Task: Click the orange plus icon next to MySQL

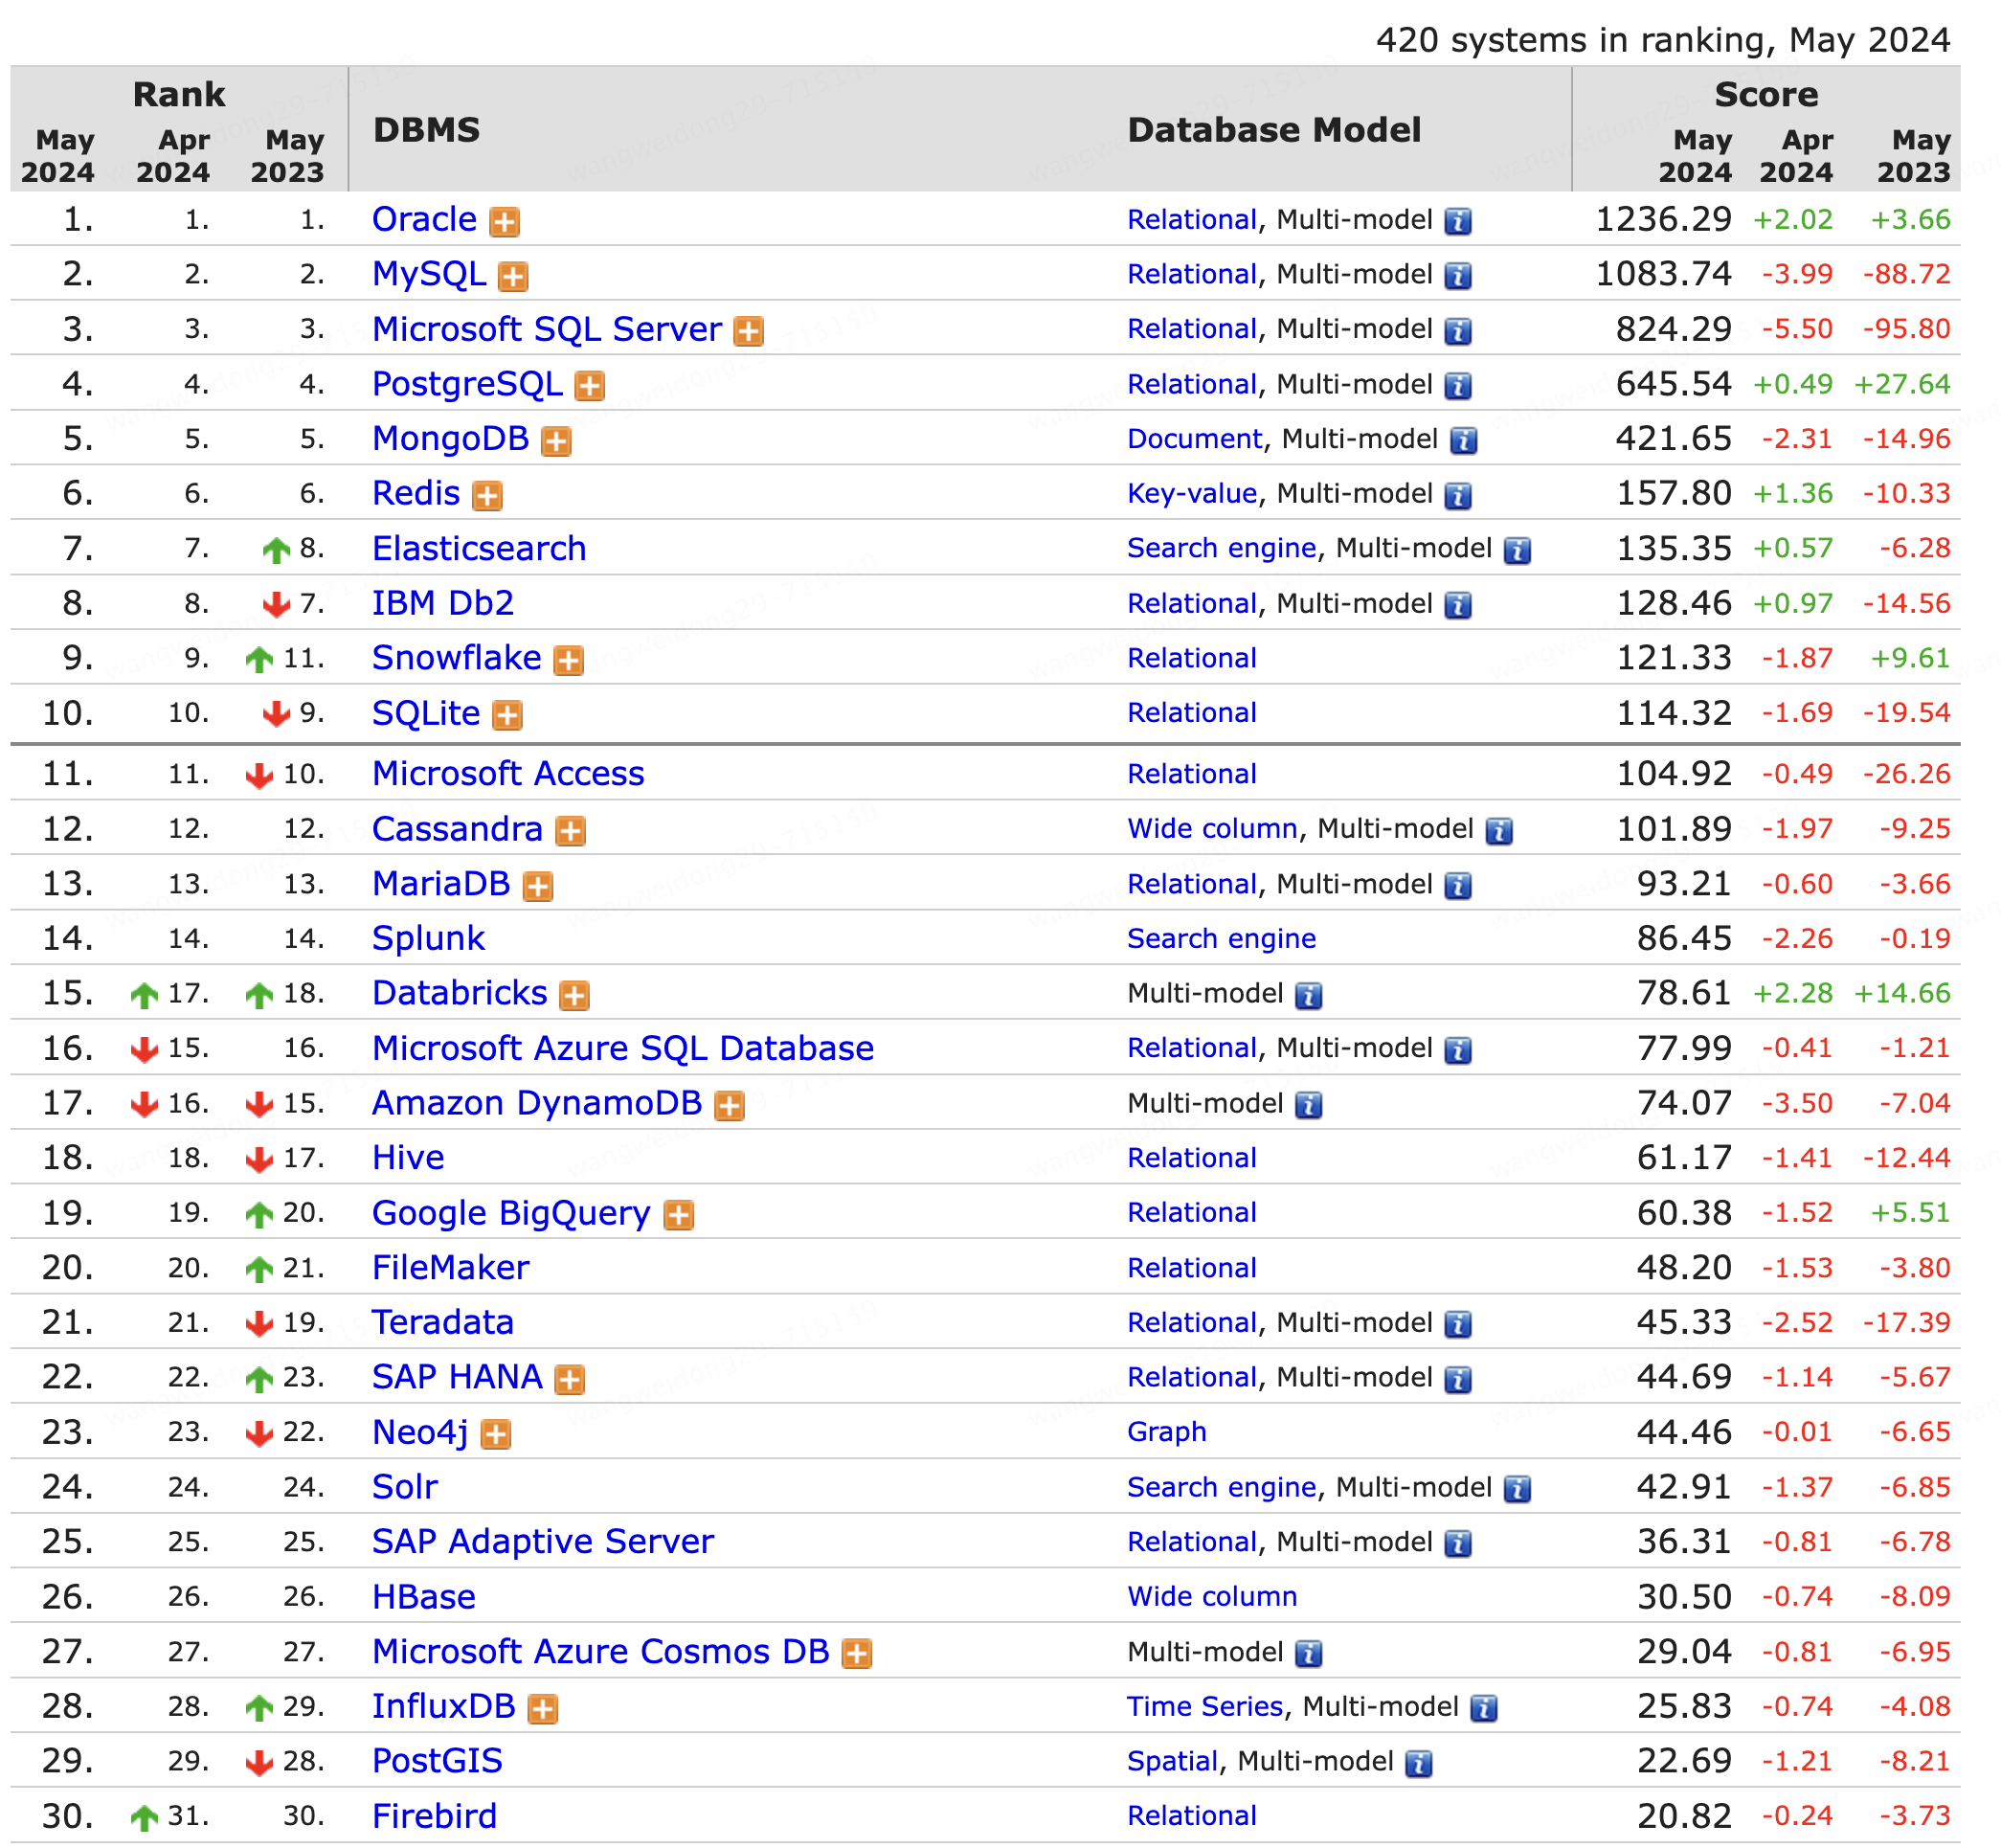Action: (x=513, y=277)
